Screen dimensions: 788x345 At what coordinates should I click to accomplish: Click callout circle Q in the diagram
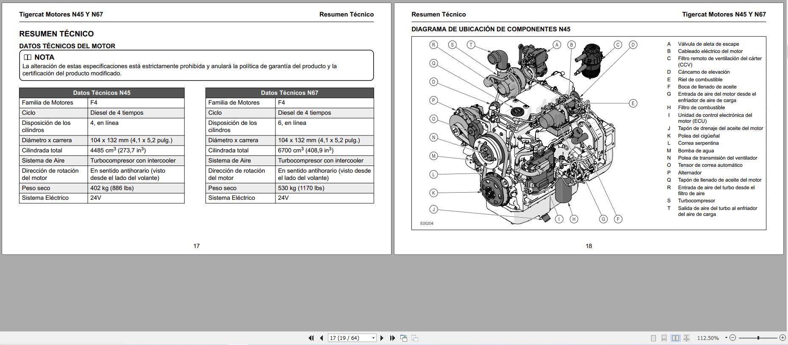[433, 63]
